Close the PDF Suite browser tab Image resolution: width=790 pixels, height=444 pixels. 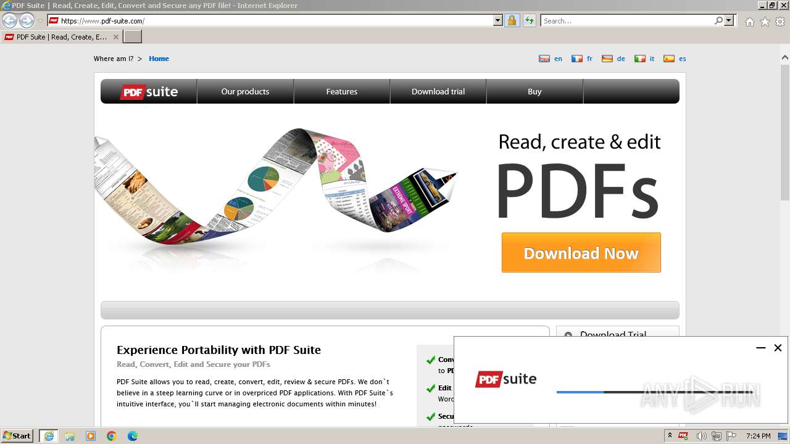115,37
